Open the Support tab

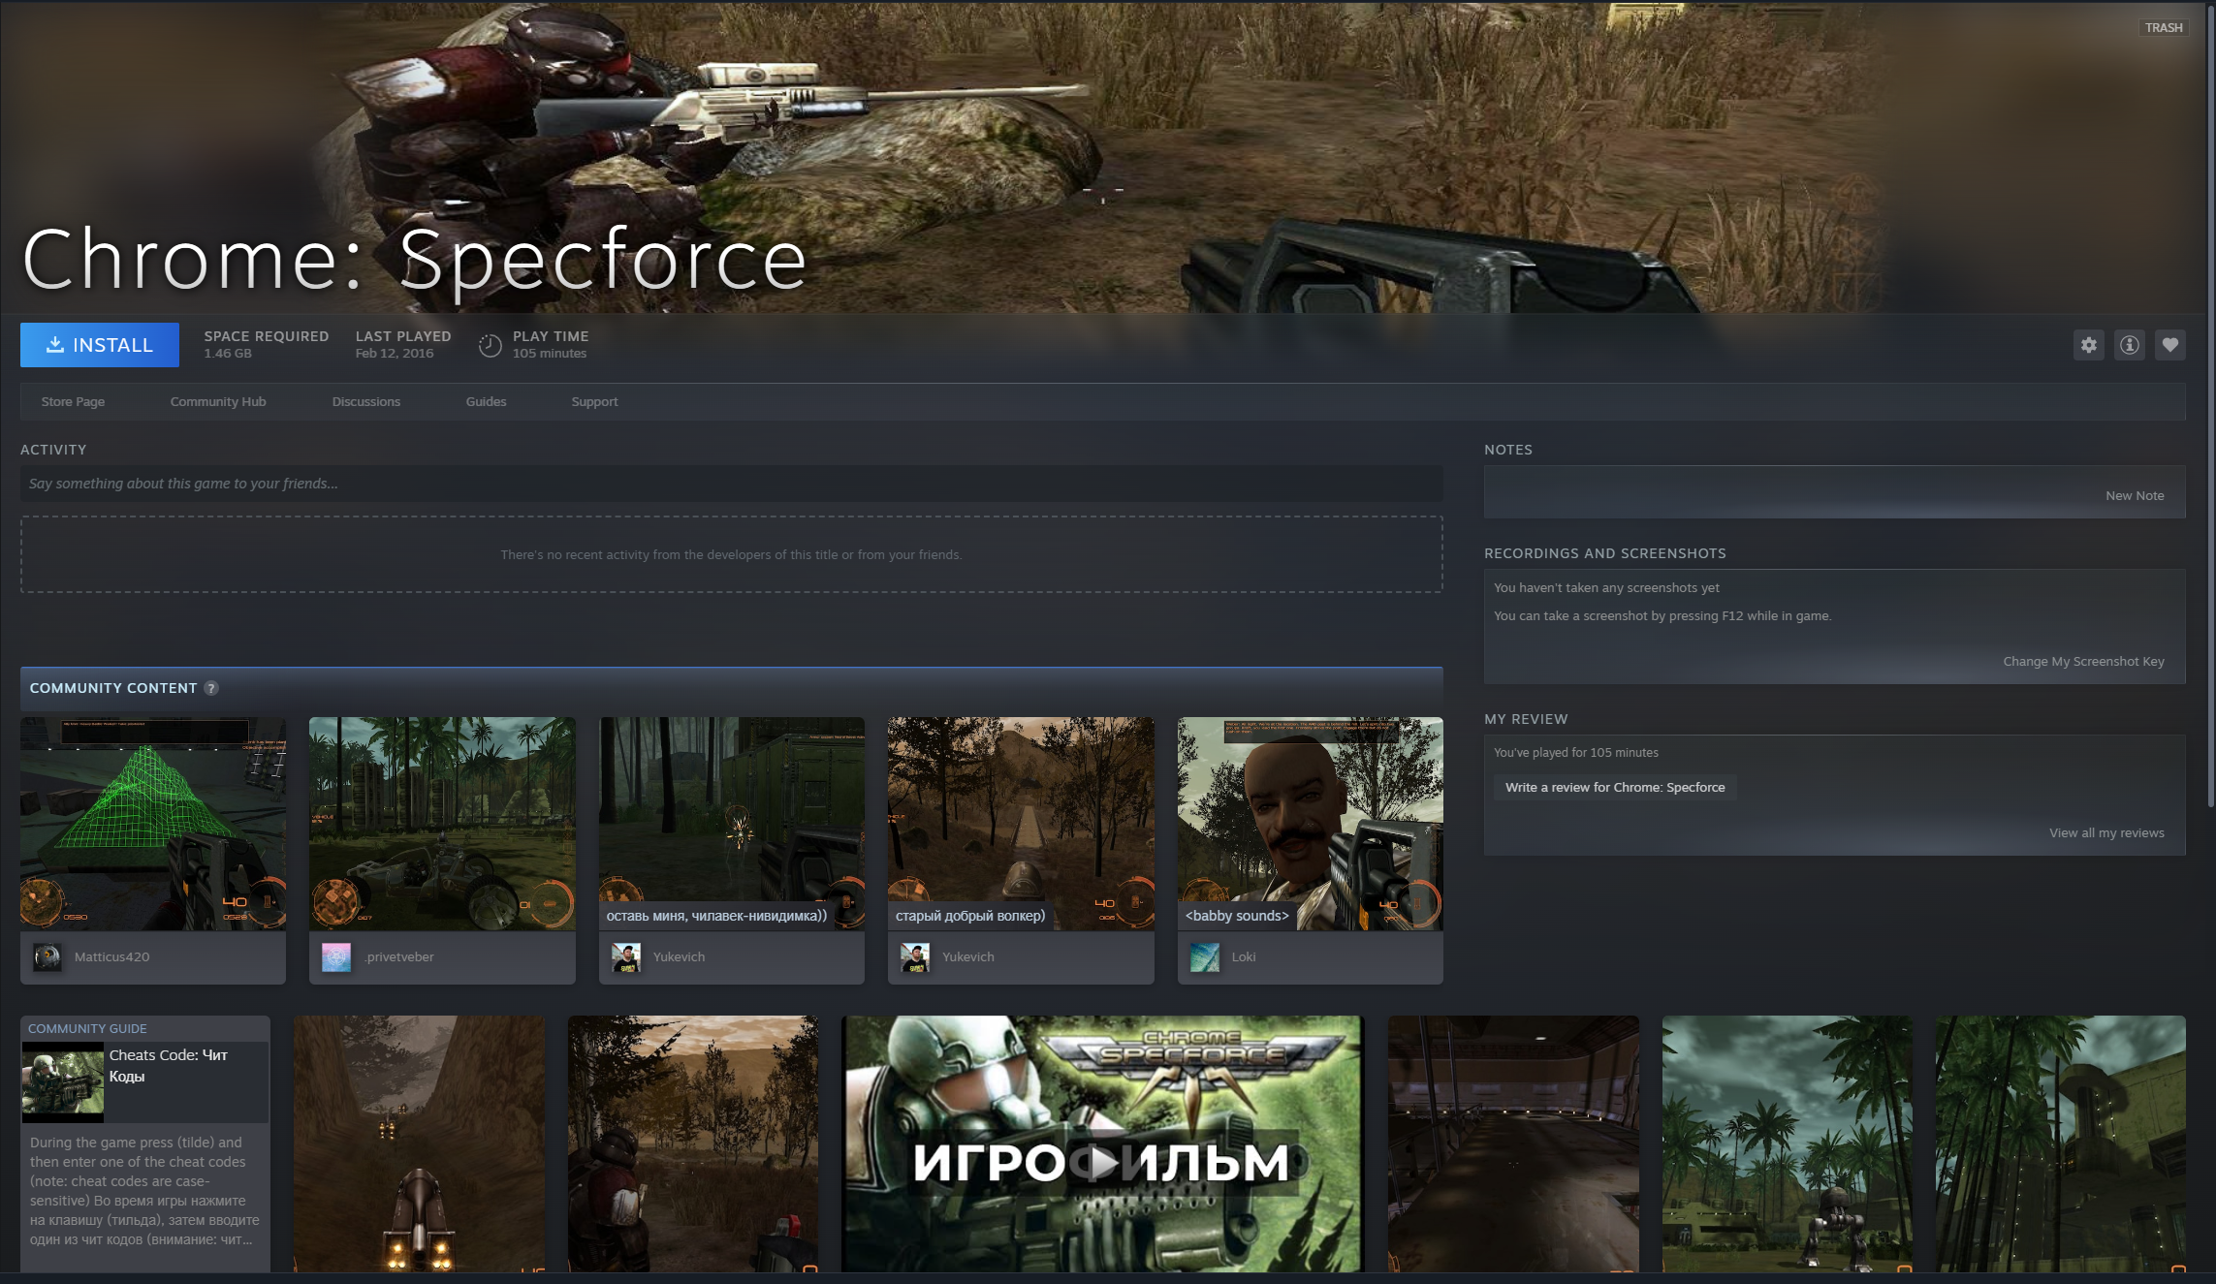pyautogui.click(x=594, y=401)
